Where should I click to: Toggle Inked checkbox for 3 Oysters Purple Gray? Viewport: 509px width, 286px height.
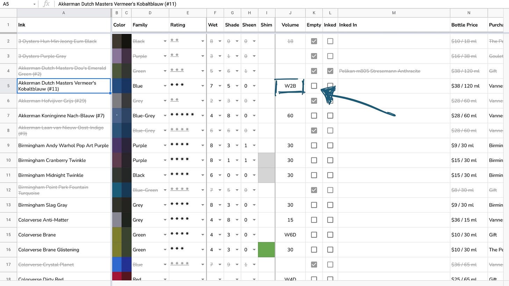330,56
